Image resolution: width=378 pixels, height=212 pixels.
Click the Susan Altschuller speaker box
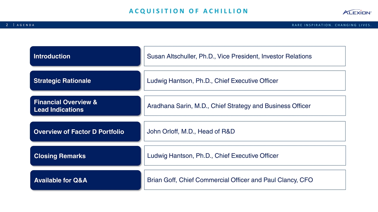point(245,56)
